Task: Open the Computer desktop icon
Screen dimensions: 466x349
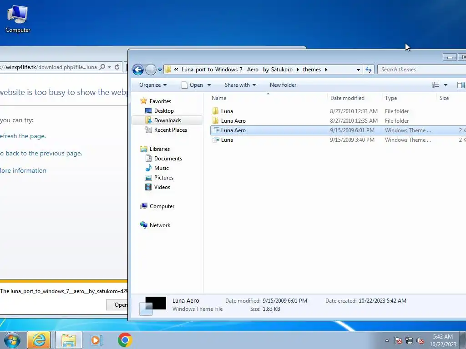Action: [x=18, y=18]
